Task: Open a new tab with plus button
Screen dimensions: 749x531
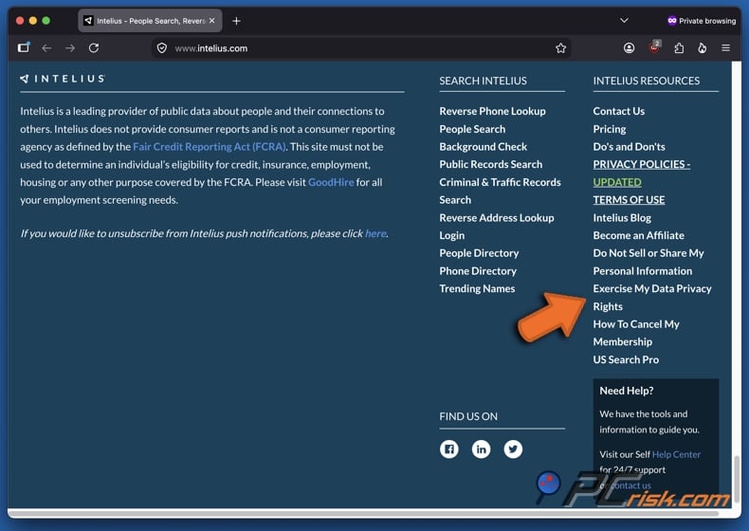Action: 236,21
